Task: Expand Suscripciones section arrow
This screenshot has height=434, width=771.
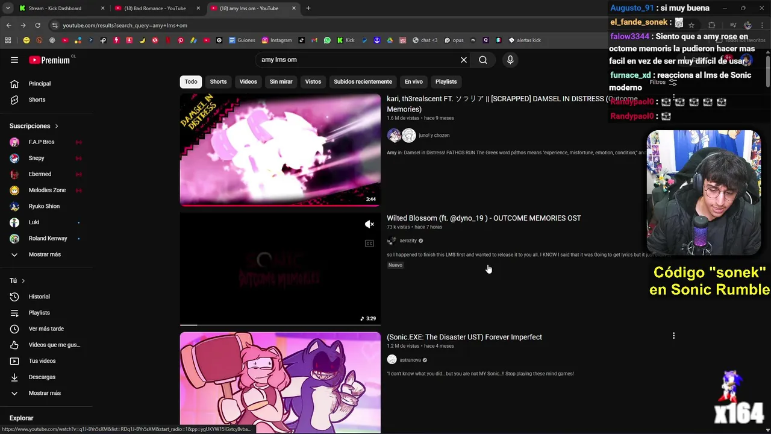Action: tap(57, 126)
